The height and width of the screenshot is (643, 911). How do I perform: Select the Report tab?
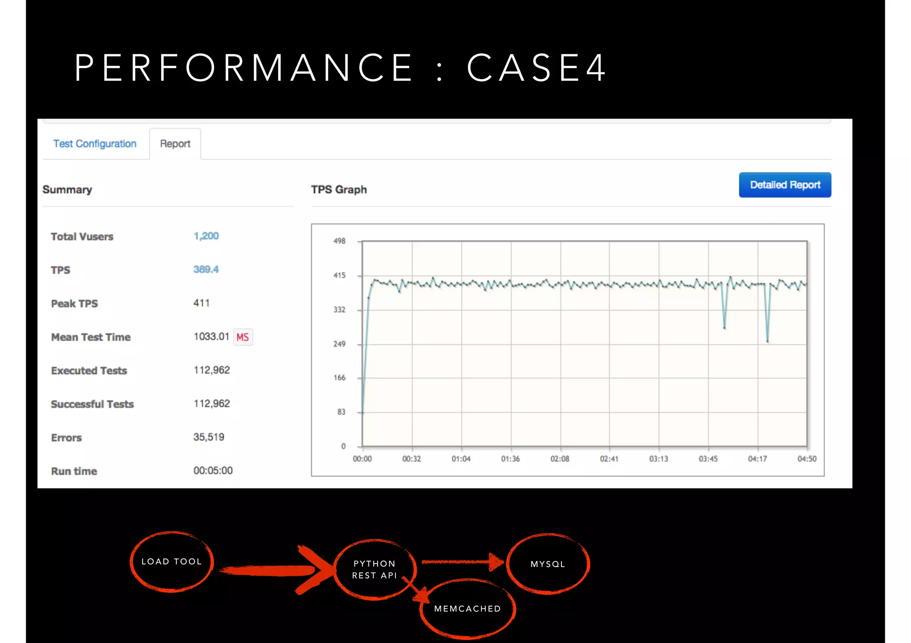(175, 144)
